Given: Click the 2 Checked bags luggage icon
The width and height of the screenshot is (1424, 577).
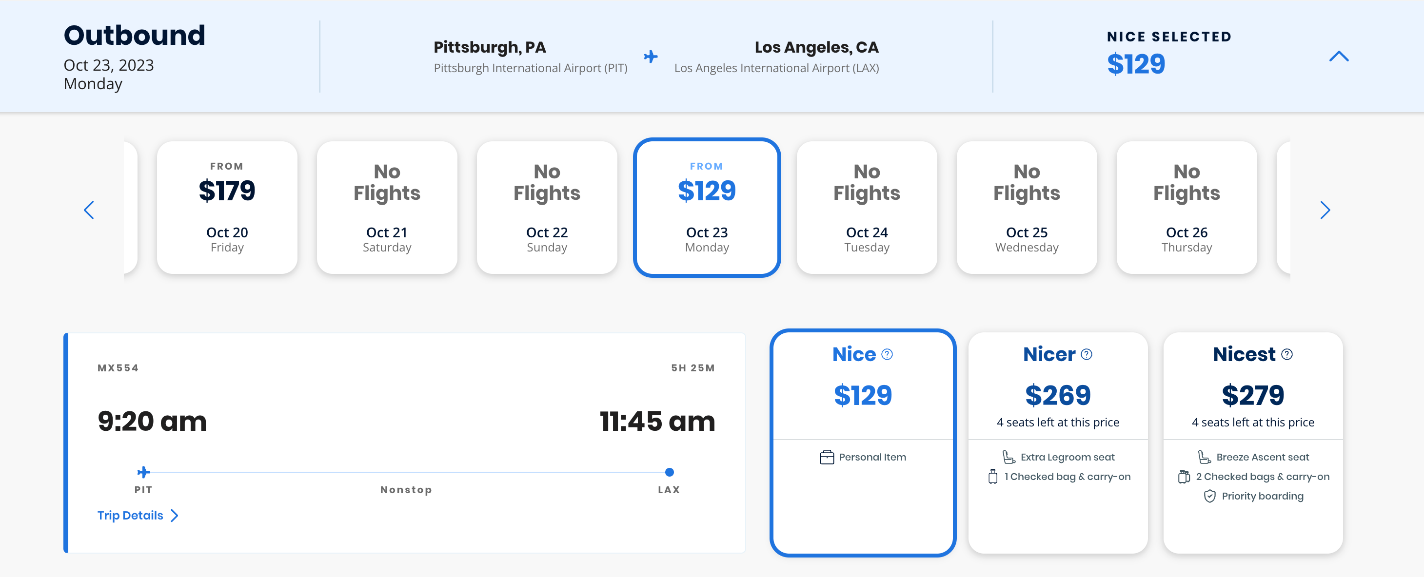Looking at the screenshot, I should 1184,477.
